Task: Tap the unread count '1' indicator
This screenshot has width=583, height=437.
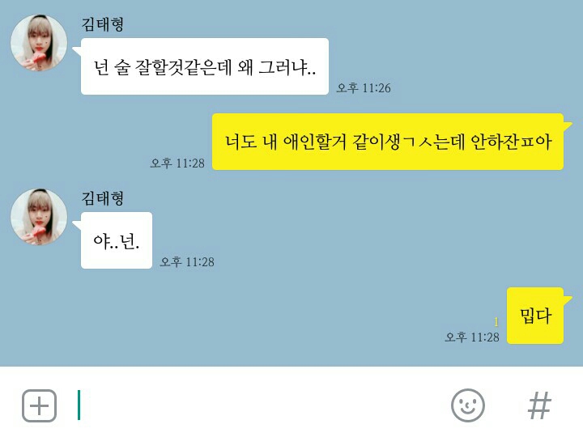Action: click(x=496, y=322)
